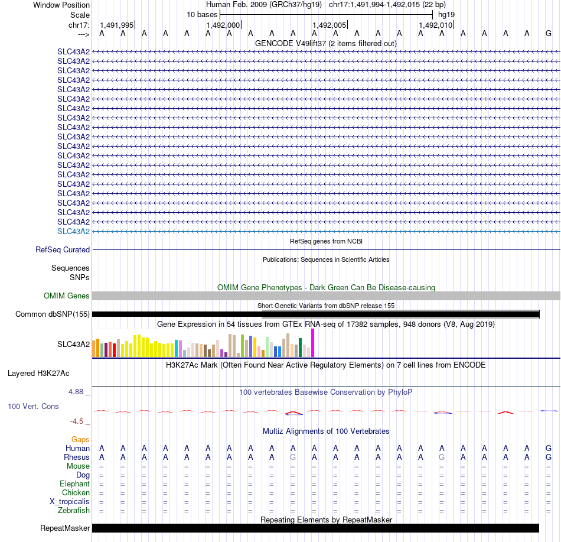Viewport: 561px width, 542px height.
Task: Click the light-blue SLC43A2 transcript label
Action: pos(73,231)
